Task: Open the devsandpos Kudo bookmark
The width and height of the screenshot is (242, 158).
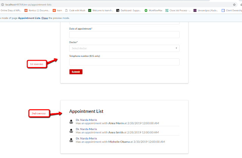Action: coord(206,10)
